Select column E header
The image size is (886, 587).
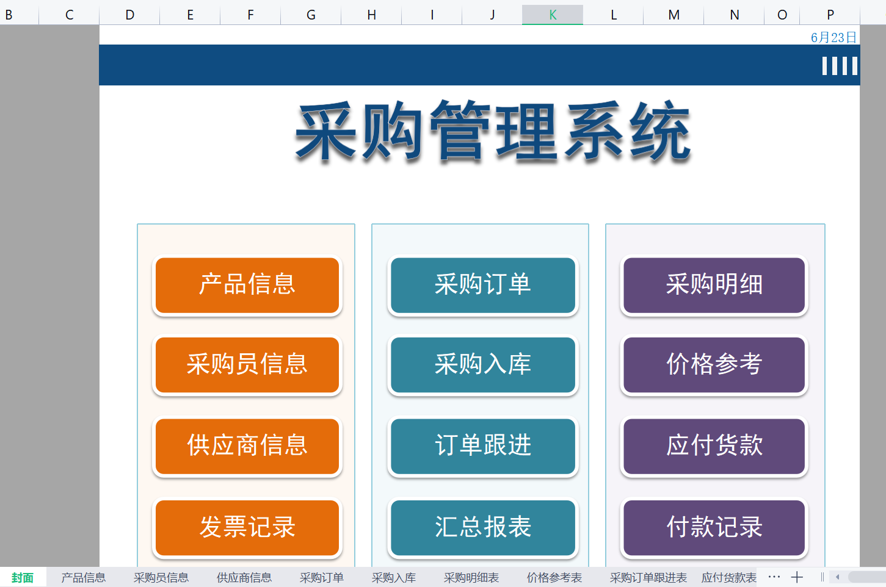190,15
